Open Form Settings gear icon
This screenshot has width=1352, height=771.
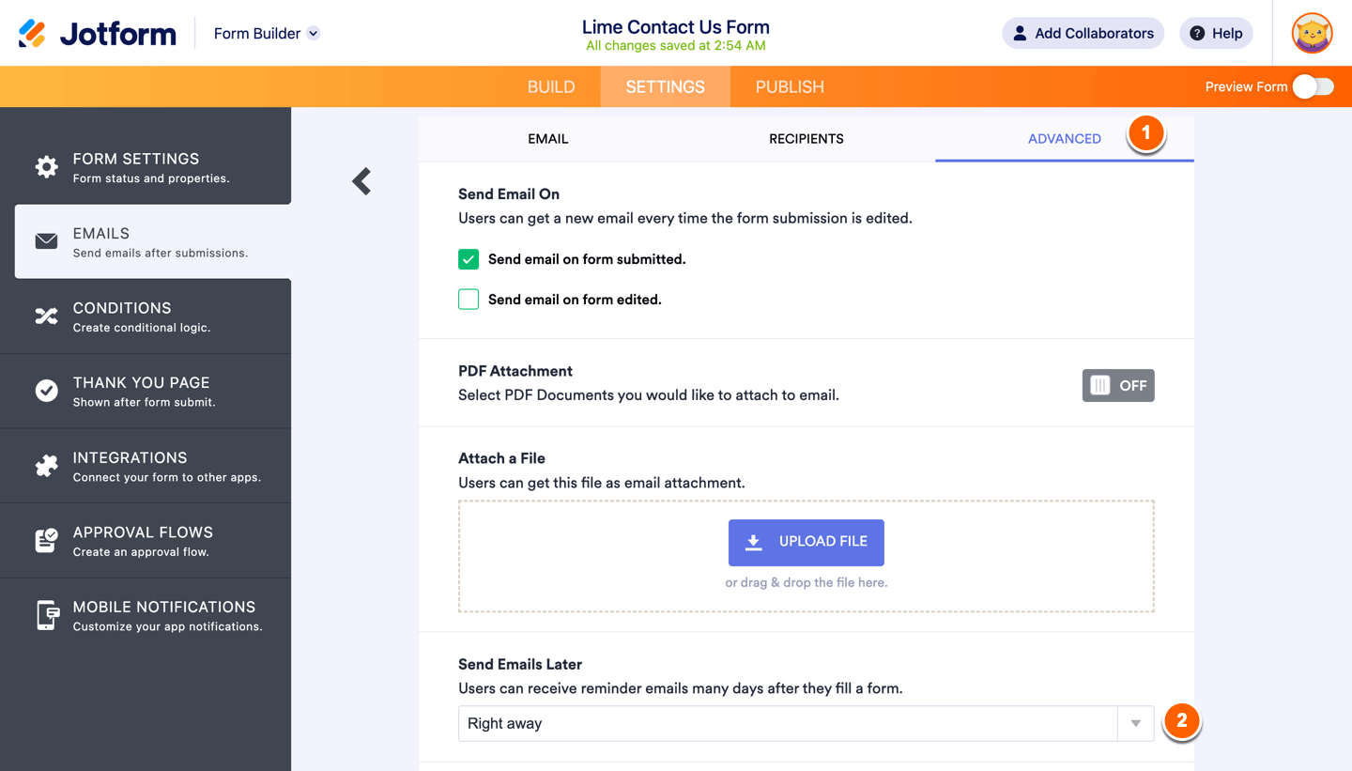point(46,167)
